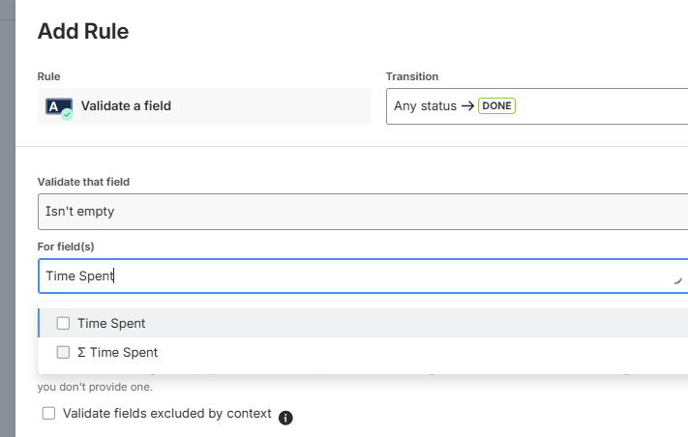This screenshot has height=437, width=688.
Task: Click the Validate fields excluded by context label
Action: [x=166, y=413]
